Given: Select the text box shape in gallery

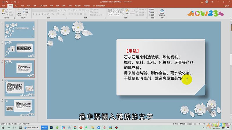Looking at the screenshot, I should coord(109,10).
